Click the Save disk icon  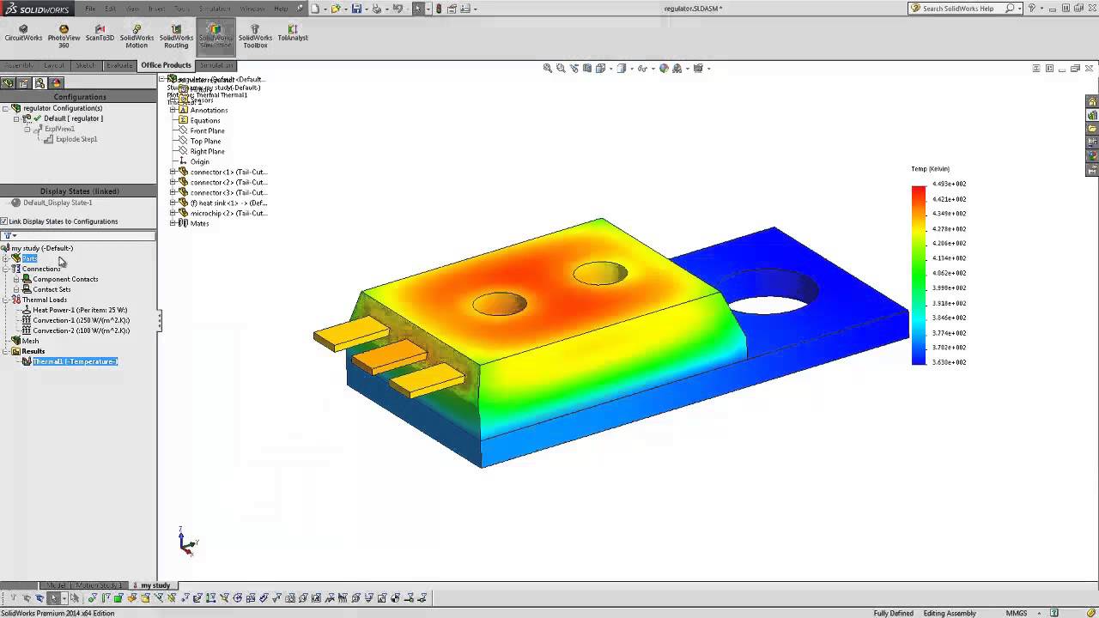click(x=356, y=9)
